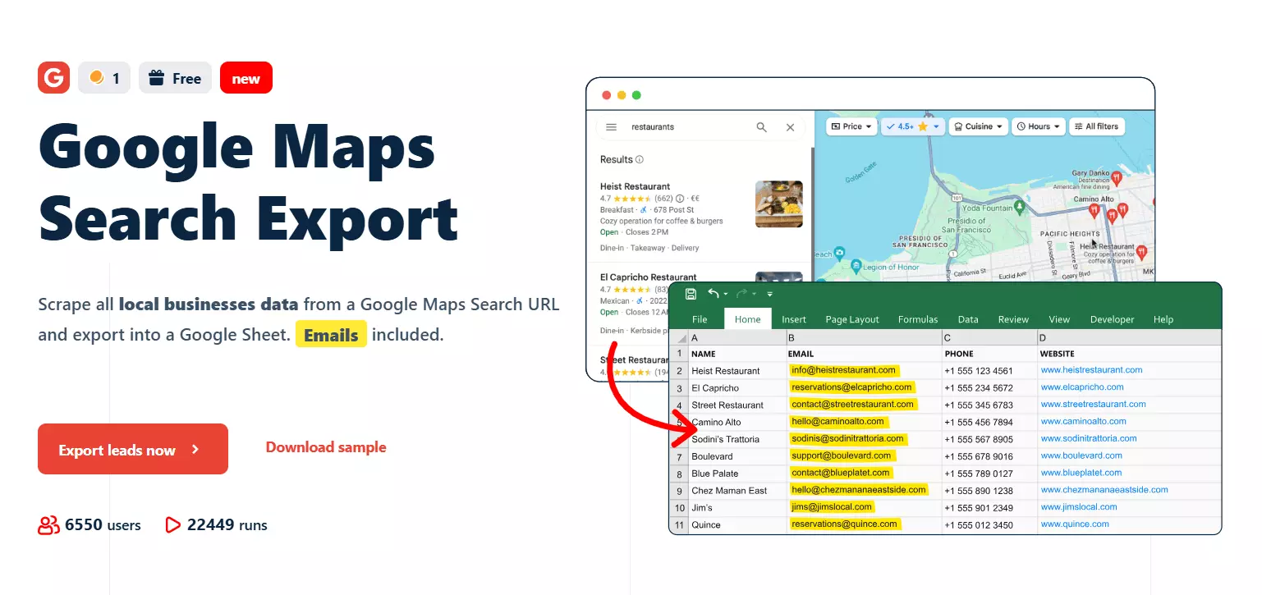Viewport: 1262px width, 595px height.
Task: Open the 4.5+ star rating dropdown
Action: coord(913,126)
